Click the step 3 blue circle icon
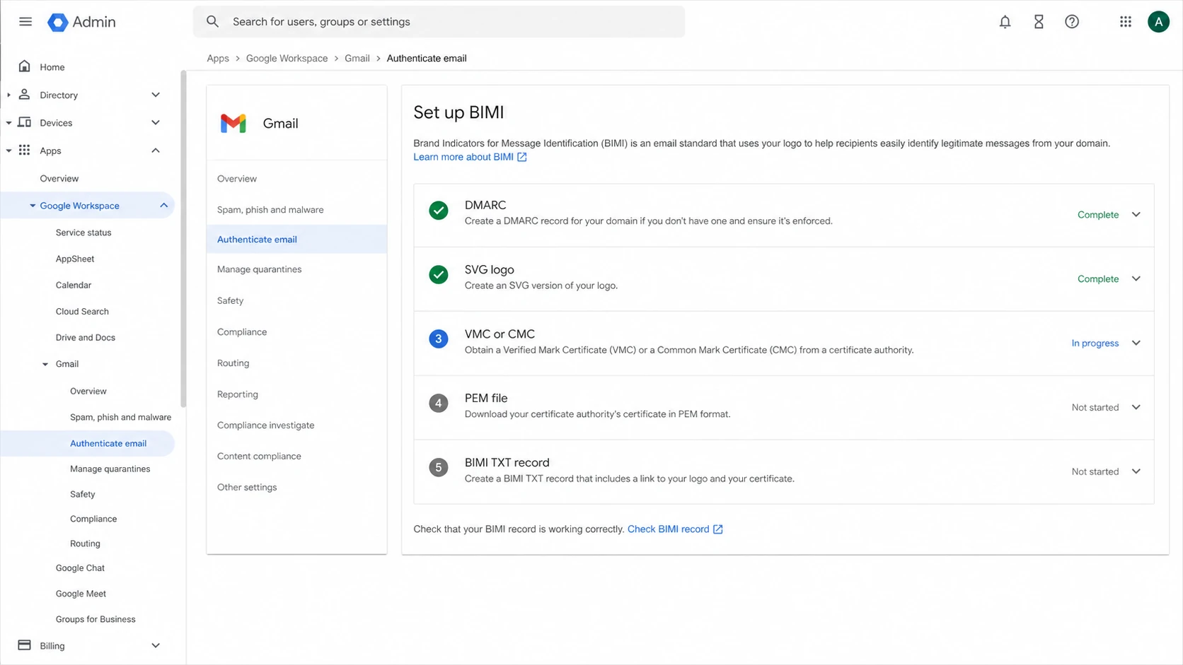This screenshot has height=665, width=1183. click(439, 339)
